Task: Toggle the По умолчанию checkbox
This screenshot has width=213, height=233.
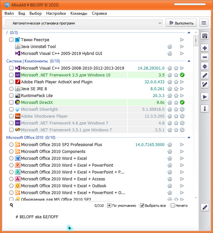Action: (109, 206)
